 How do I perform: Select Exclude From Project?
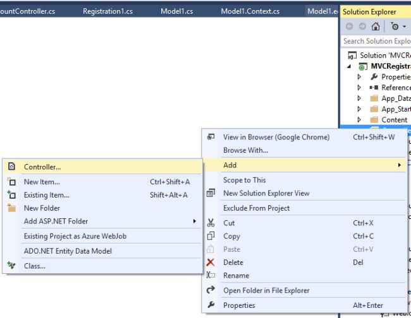[256, 208]
